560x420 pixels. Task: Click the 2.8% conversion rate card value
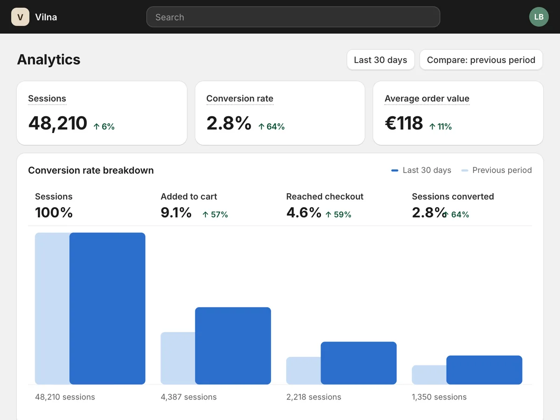click(229, 123)
